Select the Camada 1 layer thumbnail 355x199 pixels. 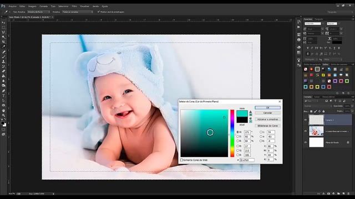[316, 120]
